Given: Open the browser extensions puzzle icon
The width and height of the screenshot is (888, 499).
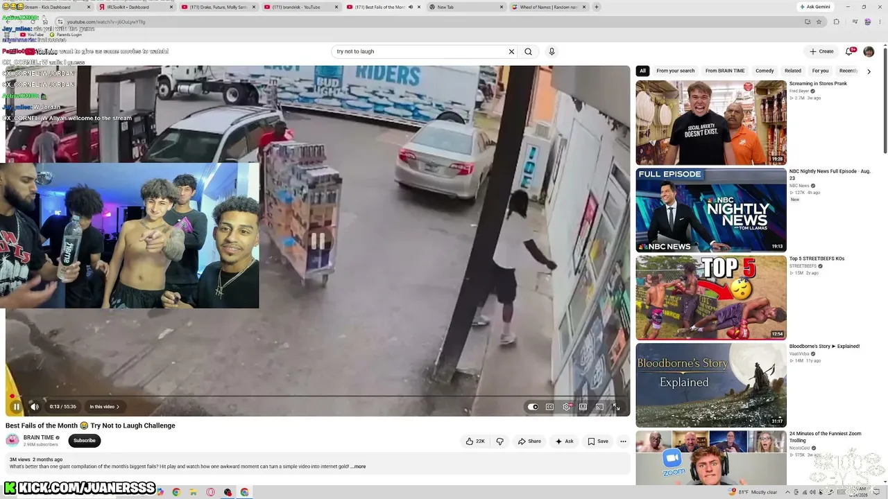Looking at the screenshot, I should coord(836,22).
